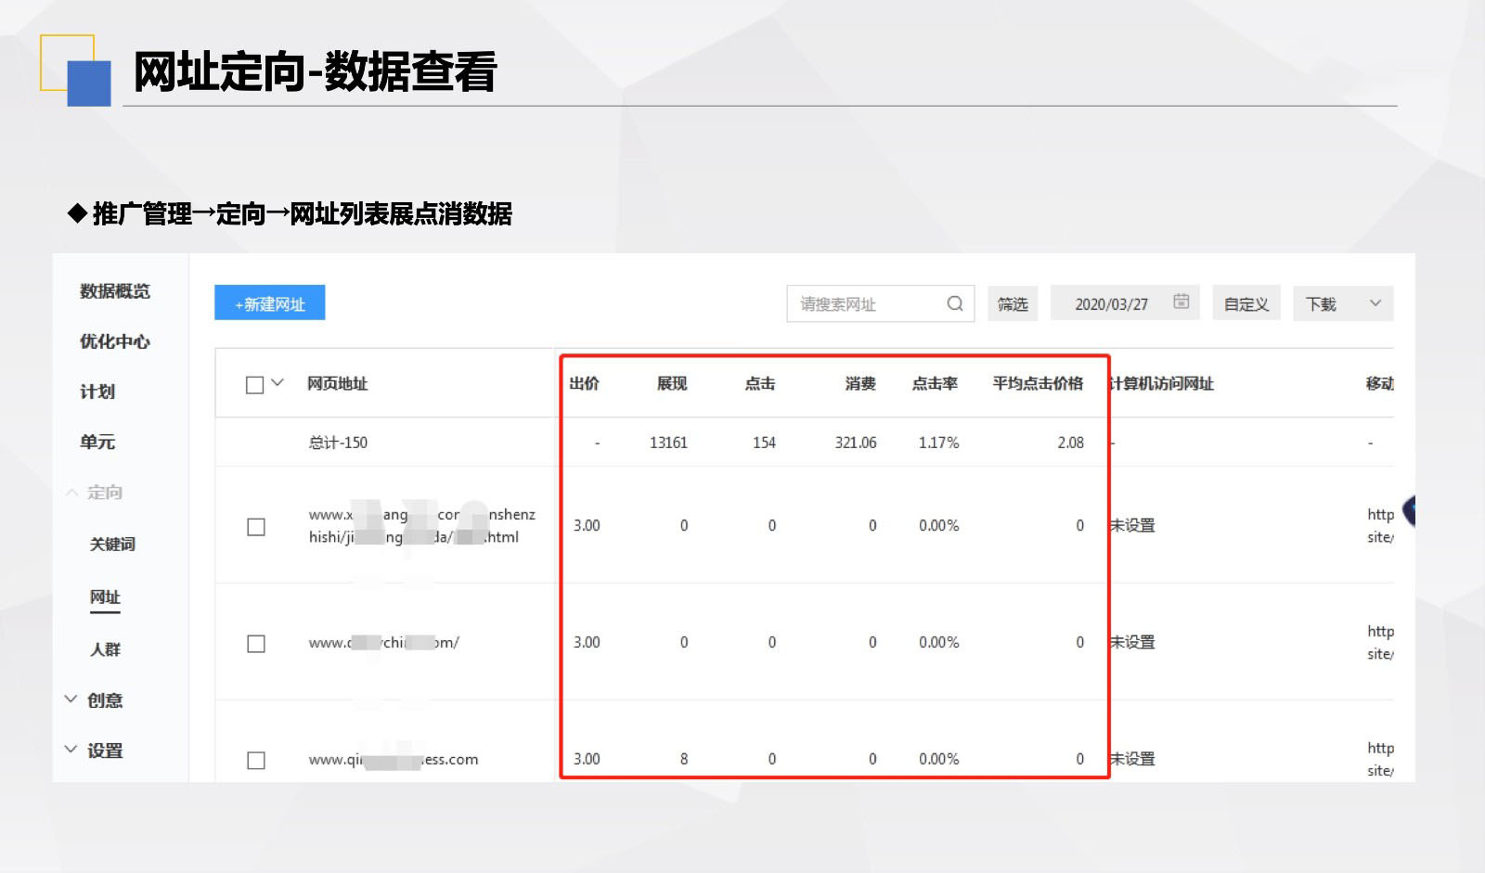Click 展现 value 8 in ess.com row

point(684,759)
